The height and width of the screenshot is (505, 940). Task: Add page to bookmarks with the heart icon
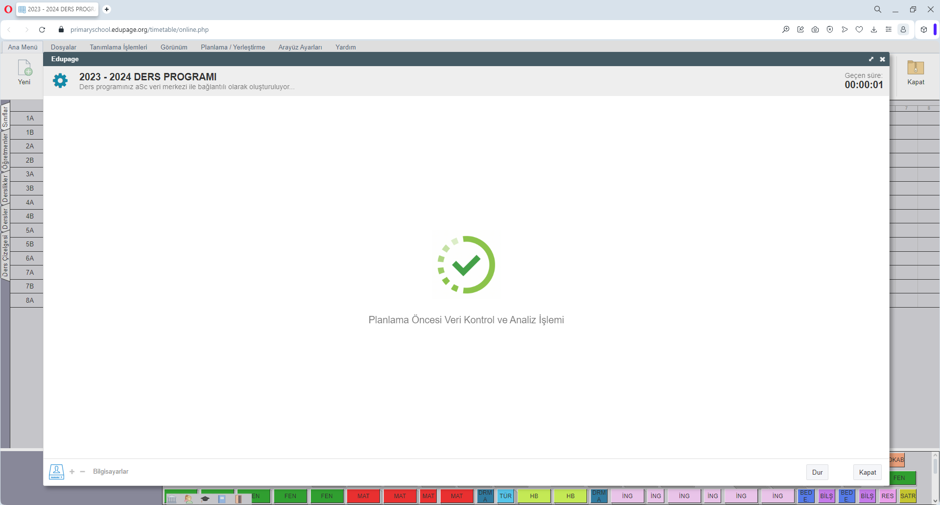[859, 29]
